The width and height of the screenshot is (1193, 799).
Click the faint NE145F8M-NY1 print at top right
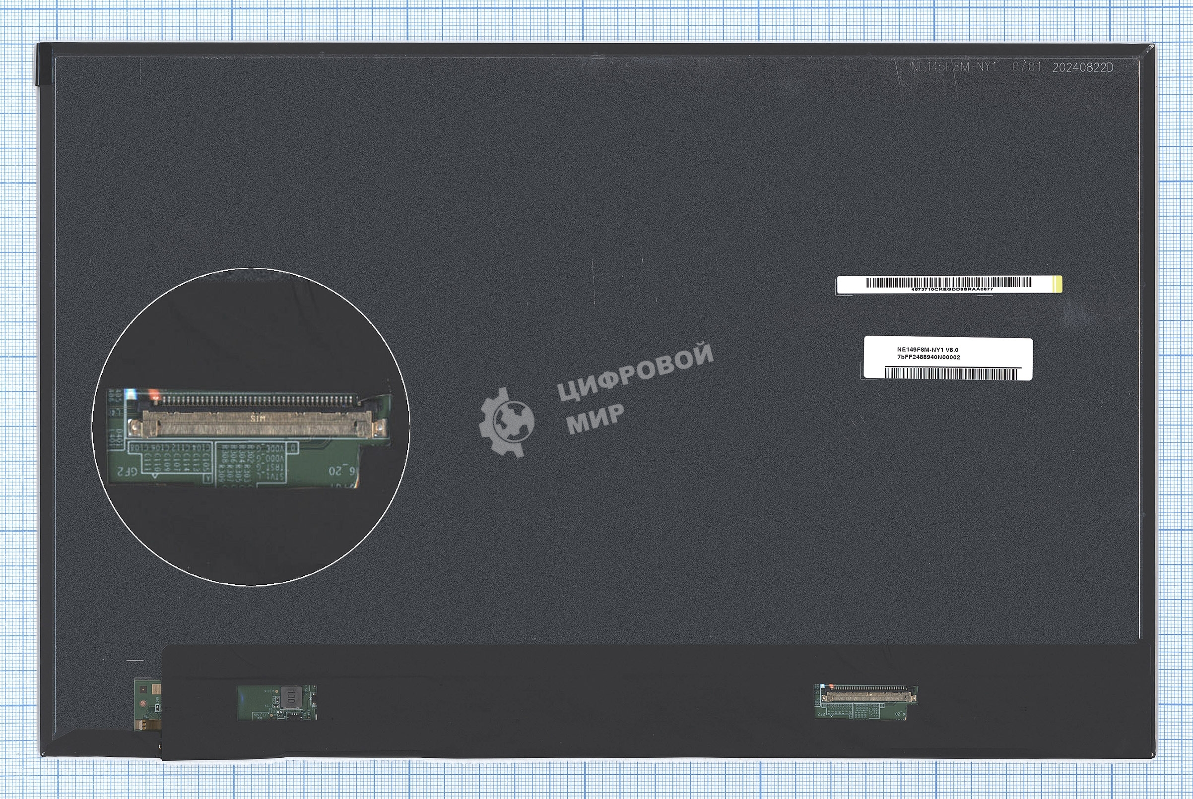pyautogui.click(x=953, y=67)
